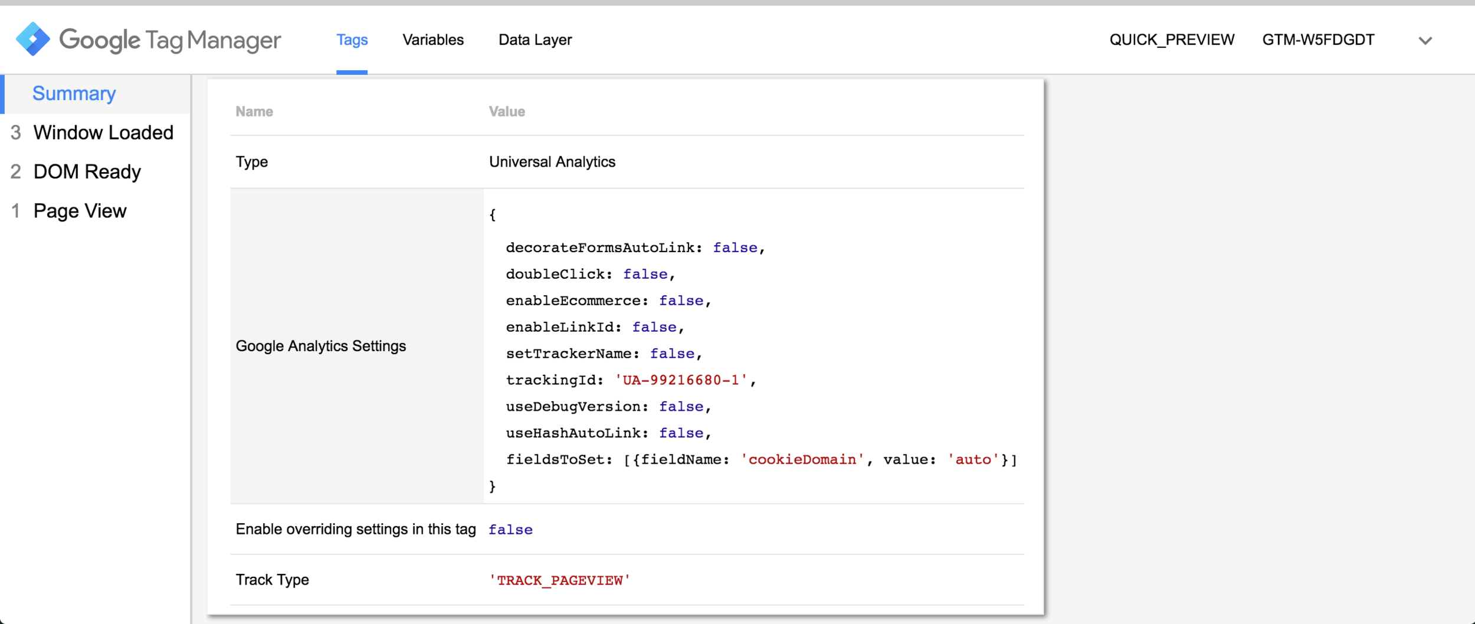This screenshot has height=624, width=1475.
Task: Select the Page View event
Action: (x=80, y=211)
